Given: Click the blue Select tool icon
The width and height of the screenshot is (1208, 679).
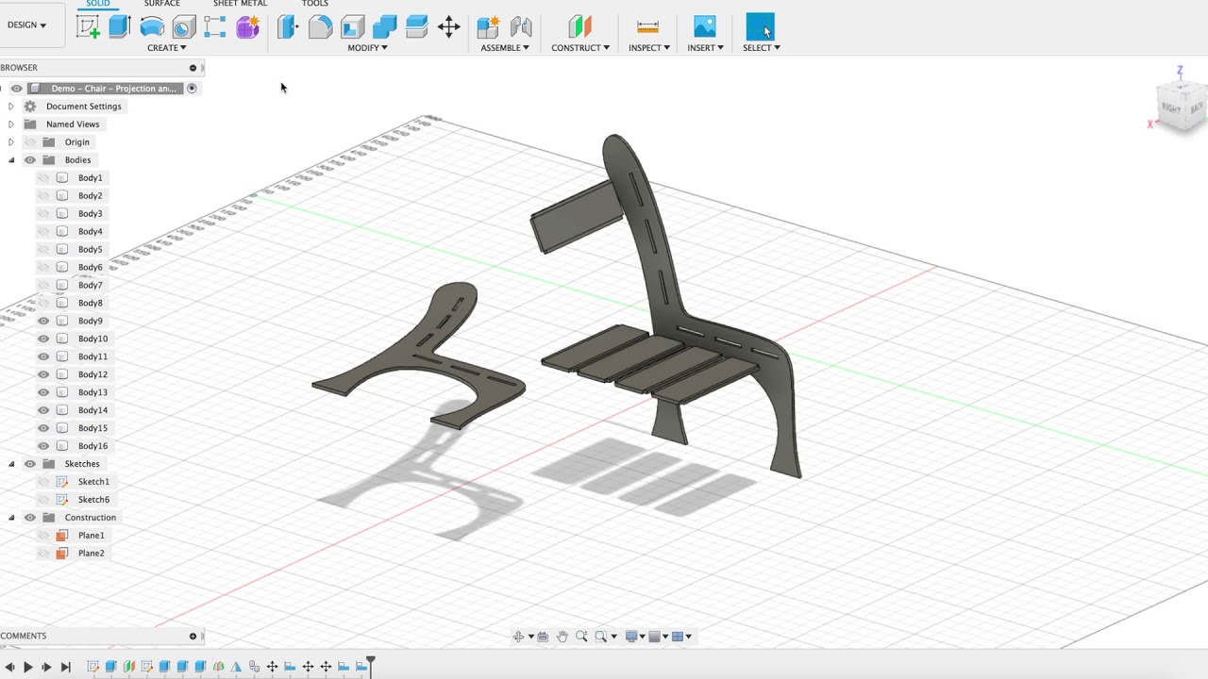Looking at the screenshot, I should (x=760, y=26).
